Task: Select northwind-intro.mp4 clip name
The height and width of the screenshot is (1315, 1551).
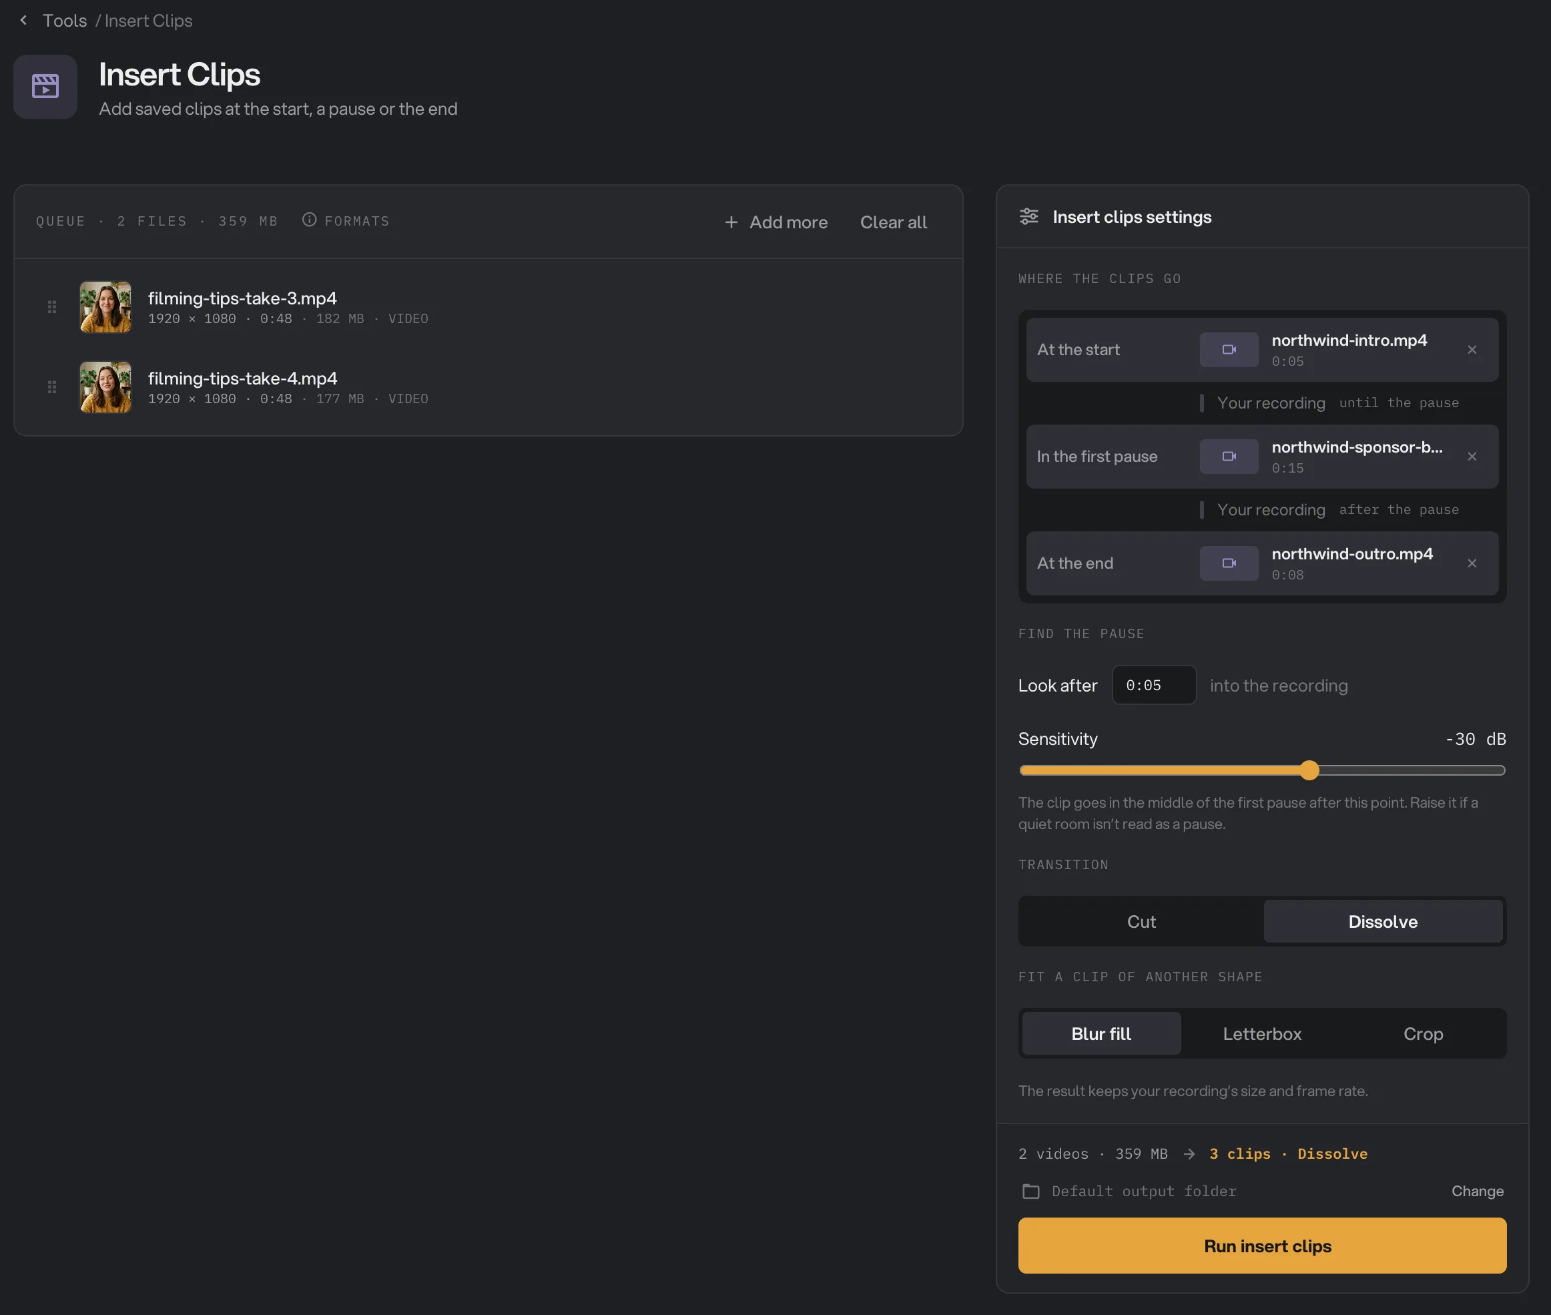Action: [1349, 340]
